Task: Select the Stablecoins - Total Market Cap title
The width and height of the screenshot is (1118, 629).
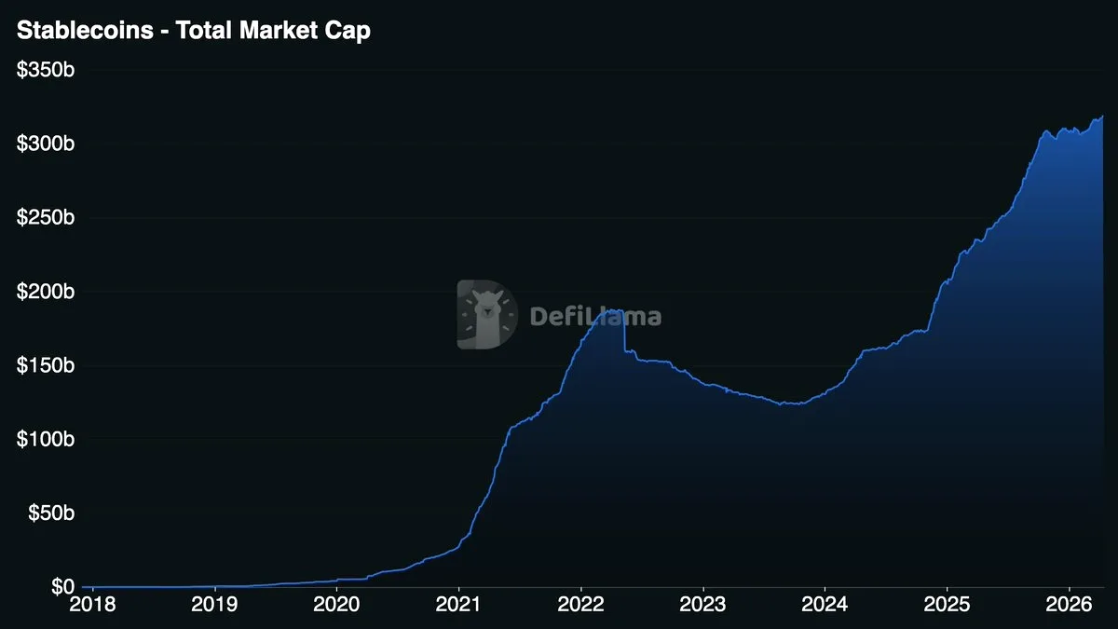Action: tap(194, 31)
